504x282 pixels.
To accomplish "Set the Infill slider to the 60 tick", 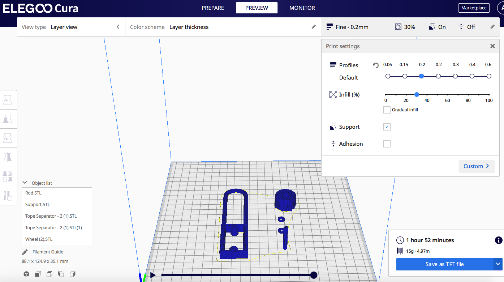I will (x=448, y=95).
